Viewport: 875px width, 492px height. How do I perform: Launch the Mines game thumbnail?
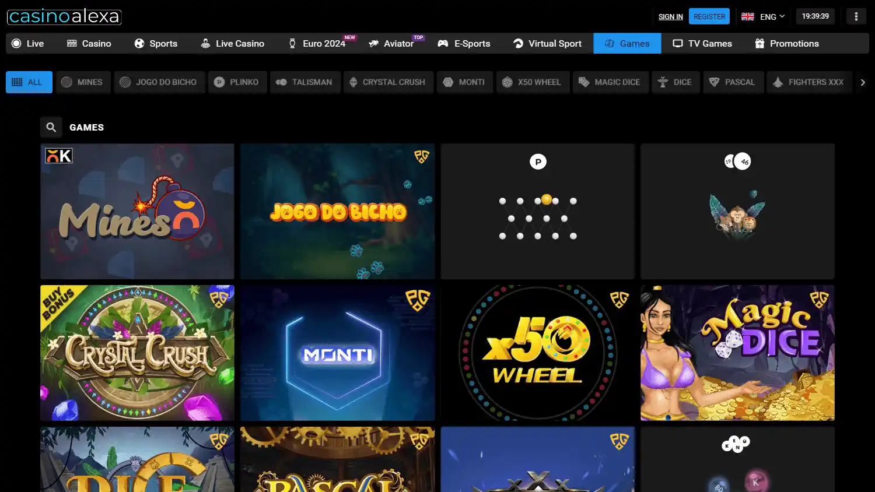[x=137, y=212]
